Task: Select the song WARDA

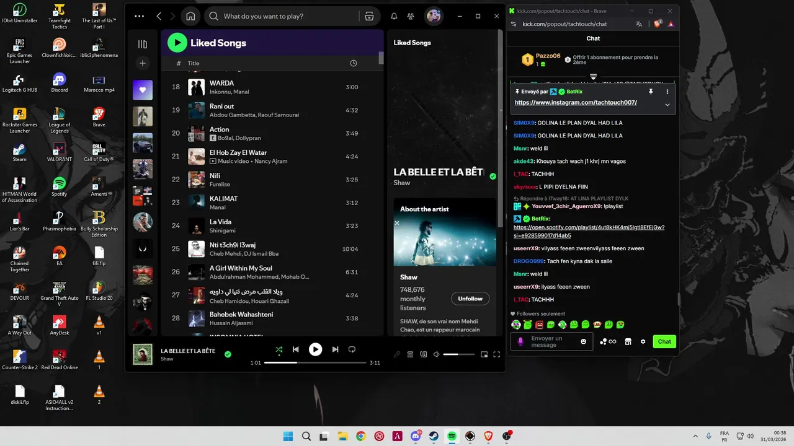Action: [x=222, y=83]
